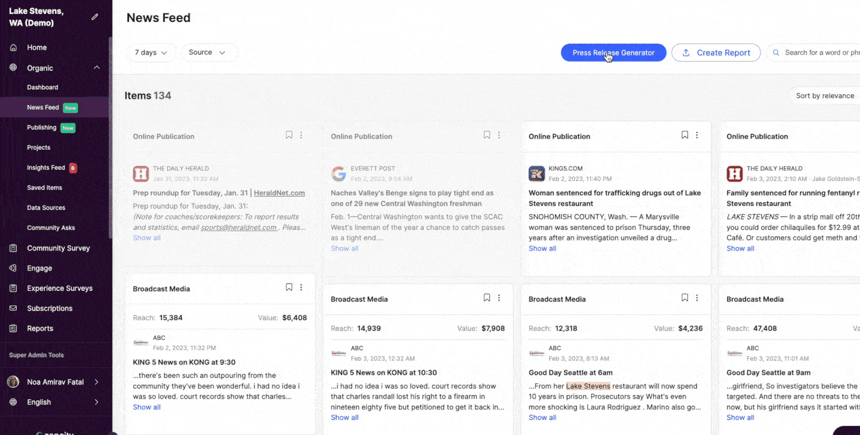Open Saved Items in the sidebar
860x435 pixels.
pyautogui.click(x=44, y=188)
